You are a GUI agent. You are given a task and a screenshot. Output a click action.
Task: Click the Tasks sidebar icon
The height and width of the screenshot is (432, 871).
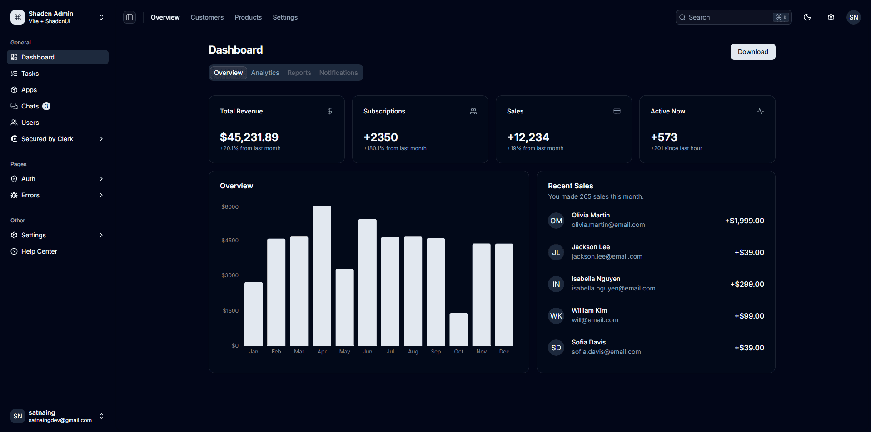[x=14, y=73]
